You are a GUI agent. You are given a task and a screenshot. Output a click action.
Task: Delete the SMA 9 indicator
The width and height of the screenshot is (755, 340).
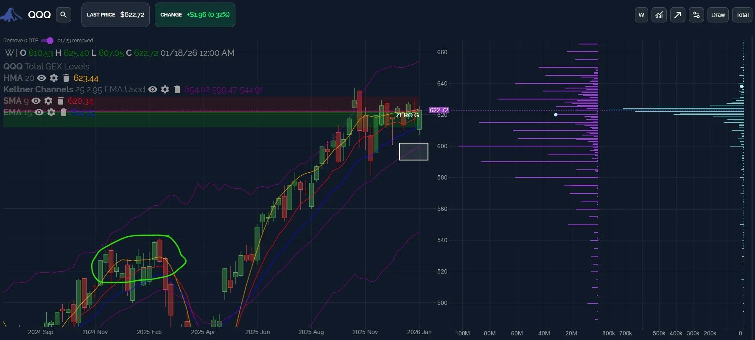(x=61, y=101)
